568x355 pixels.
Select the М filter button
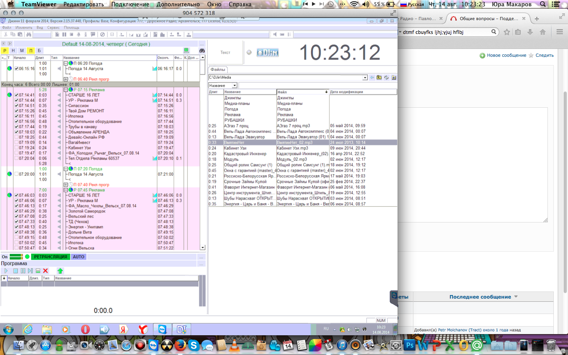(22, 50)
